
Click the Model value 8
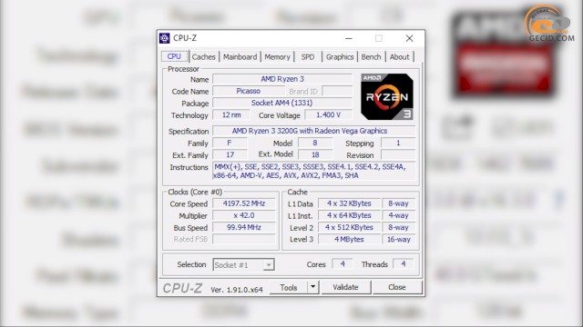tap(315, 143)
